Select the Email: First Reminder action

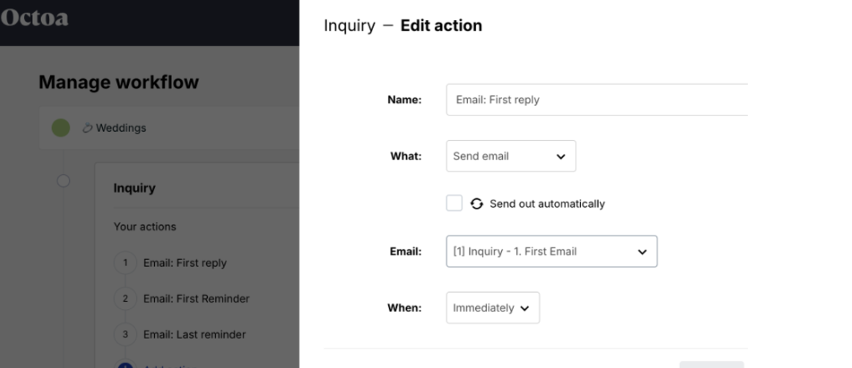[196, 299]
